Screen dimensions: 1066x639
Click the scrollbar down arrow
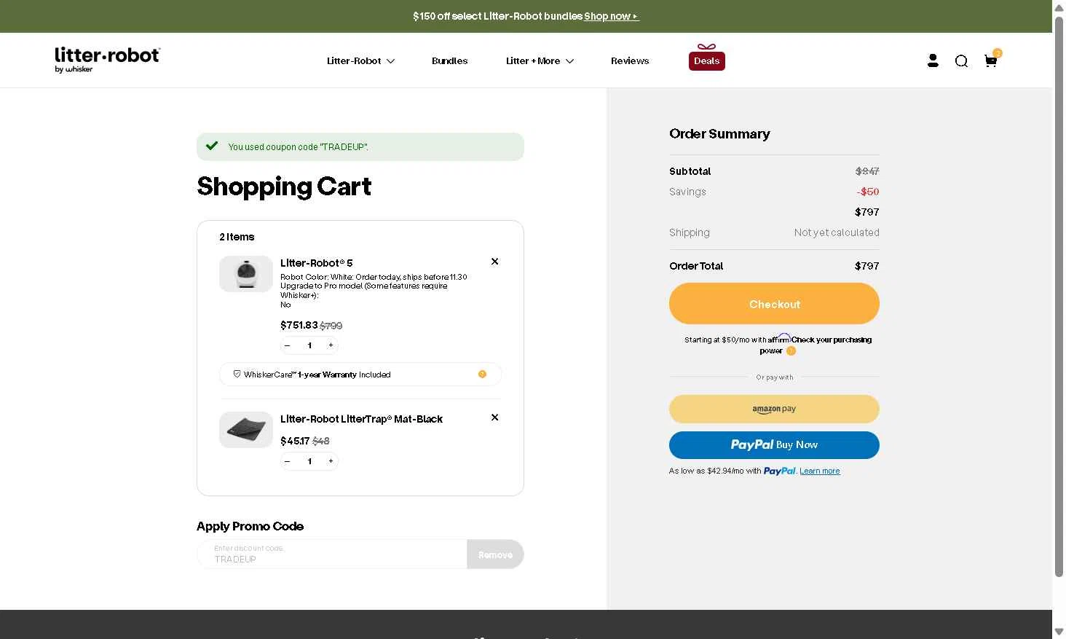[1059, 632]
